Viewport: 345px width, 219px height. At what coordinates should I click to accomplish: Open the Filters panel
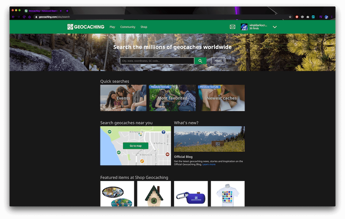[x=218, y=60]
